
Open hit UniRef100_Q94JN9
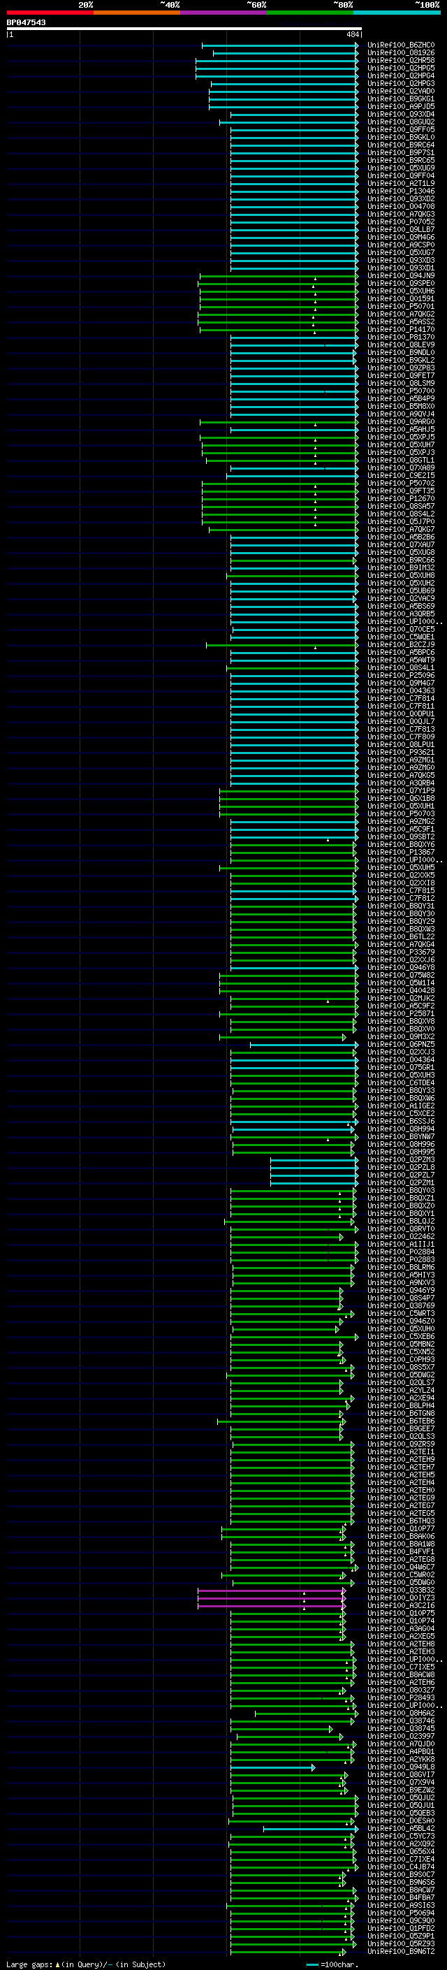pos(401,276)
